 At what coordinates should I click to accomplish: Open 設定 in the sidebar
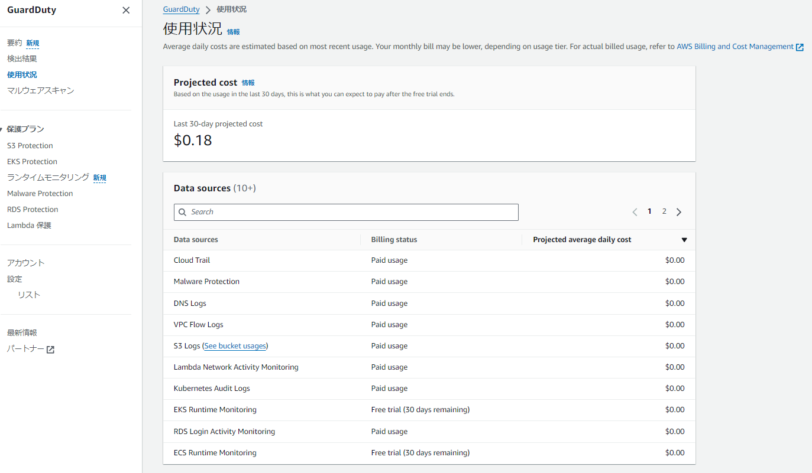15,279
